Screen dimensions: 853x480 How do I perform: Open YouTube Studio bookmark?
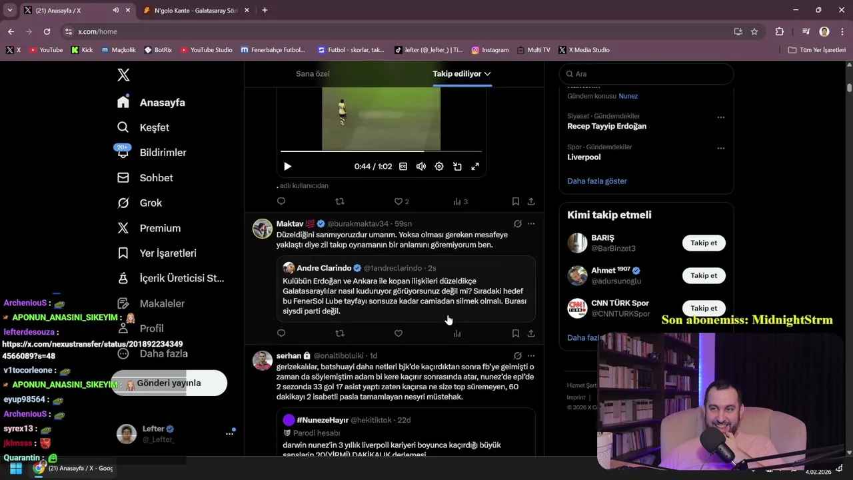[x=207, y=50]
